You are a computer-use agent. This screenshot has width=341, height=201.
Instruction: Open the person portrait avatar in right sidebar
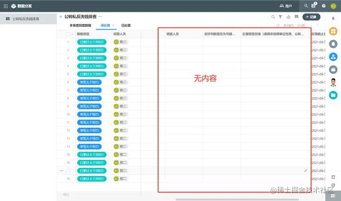point(333,82)
